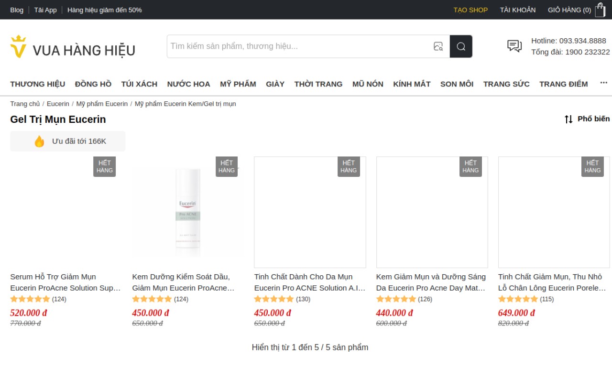Screen dimensions: 612x367
Task: Click the Hotline: 093.934.8888 text
Action: [x=568, y=41]
